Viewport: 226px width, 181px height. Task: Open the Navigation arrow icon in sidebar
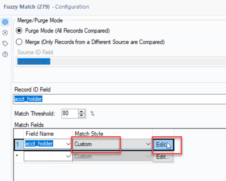tap(5, 33)
